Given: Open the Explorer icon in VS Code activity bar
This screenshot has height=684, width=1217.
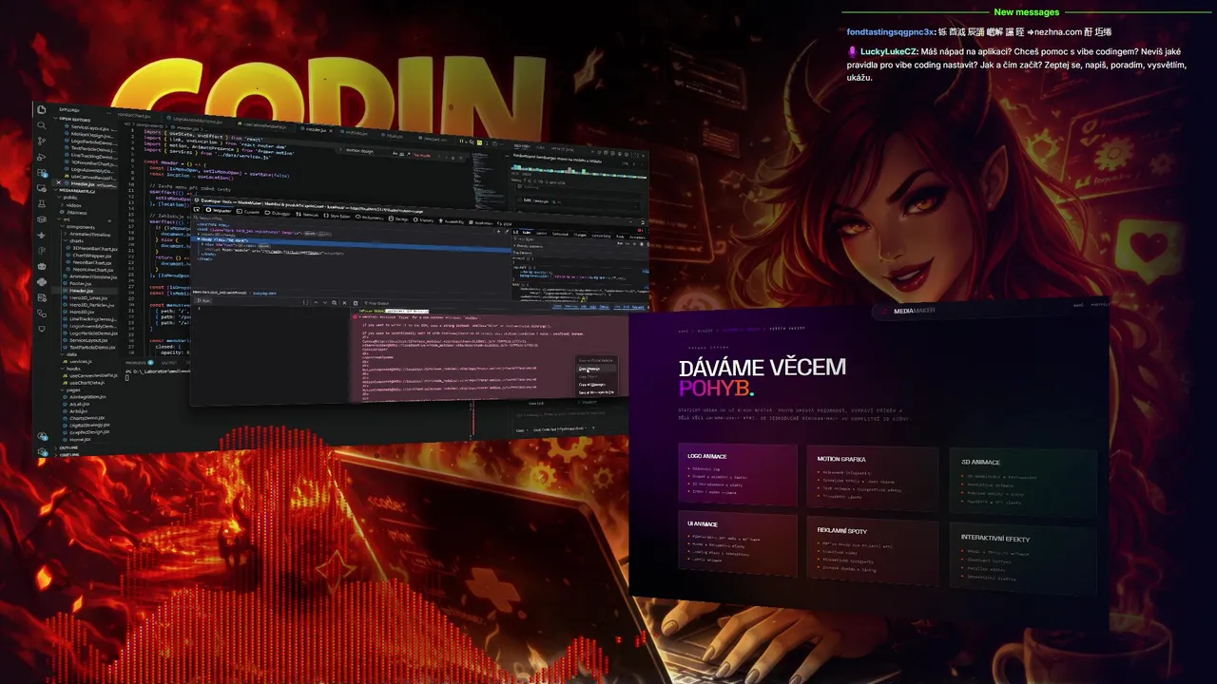Looking at the screenshot, I should click(x=41, y=110).
